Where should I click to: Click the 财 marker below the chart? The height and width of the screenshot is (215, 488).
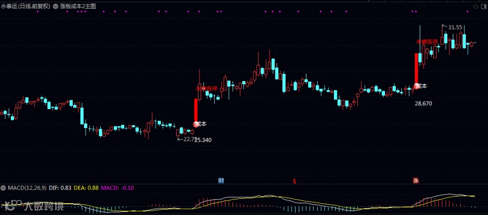coord(221,180)
